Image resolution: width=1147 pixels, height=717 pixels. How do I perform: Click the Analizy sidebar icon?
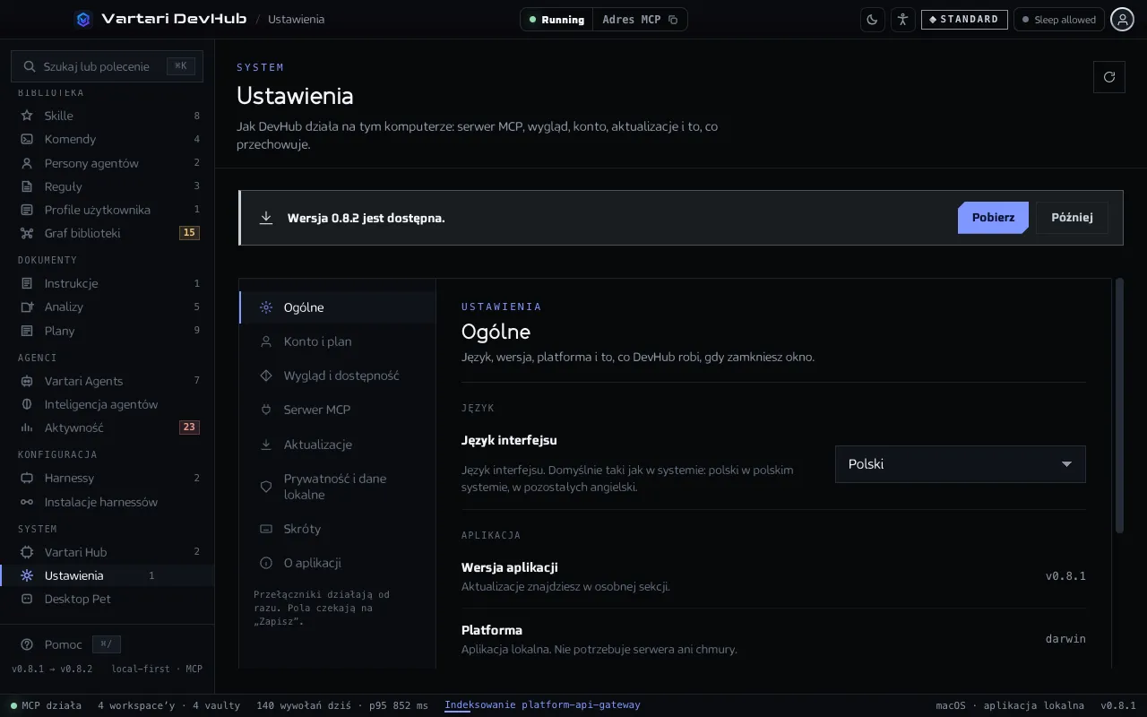27,307
